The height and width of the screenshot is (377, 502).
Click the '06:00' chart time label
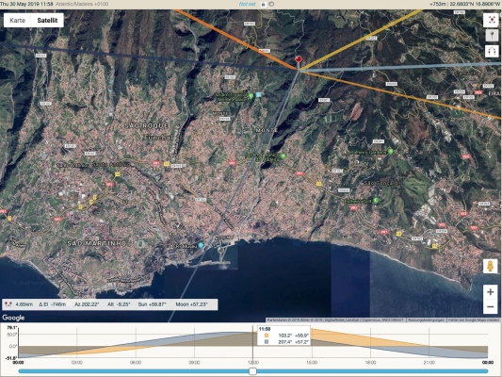[x=136, y=362]
